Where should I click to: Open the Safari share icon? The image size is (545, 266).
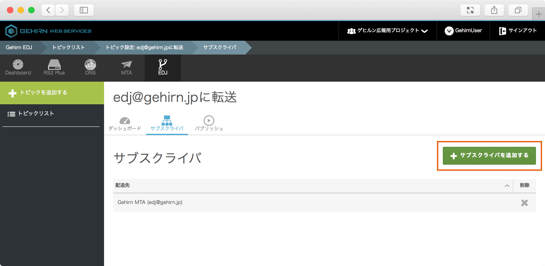(x=494, y=10)
